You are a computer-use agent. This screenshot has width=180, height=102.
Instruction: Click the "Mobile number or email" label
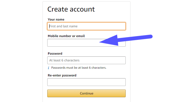pyautogui.click(x=66, y=36)
